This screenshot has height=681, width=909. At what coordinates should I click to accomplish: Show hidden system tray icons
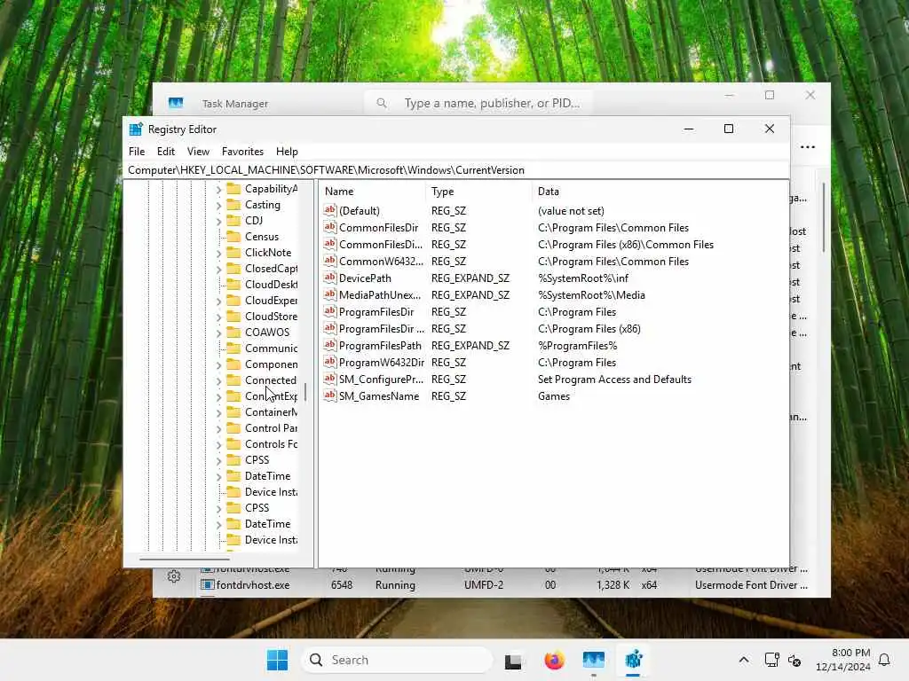(744, 660)
